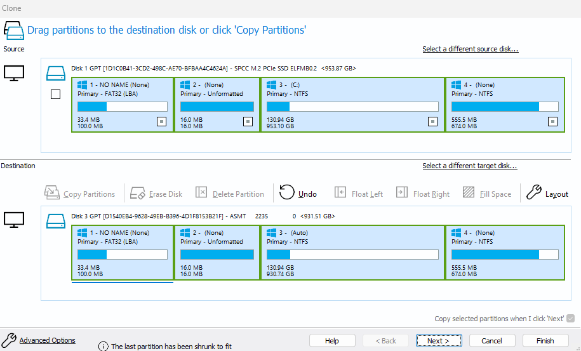The height and width of the screenshot is (351, 581).
Task: Click the Delete Partition icon
Action: tap(201, 193)
